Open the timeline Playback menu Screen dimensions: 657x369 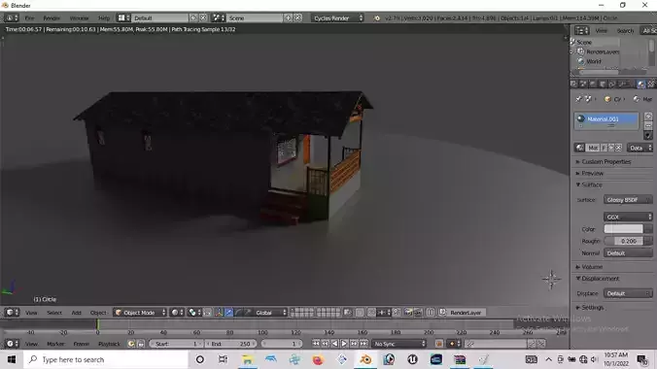[109, 344]
